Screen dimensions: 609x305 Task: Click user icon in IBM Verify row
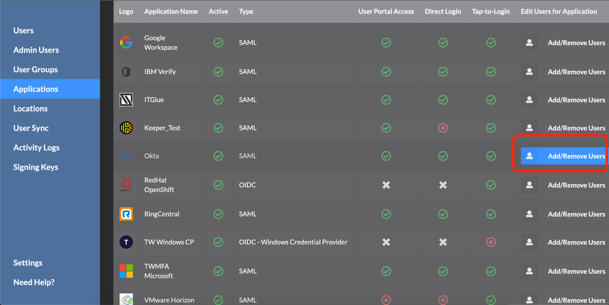point(529,71)
